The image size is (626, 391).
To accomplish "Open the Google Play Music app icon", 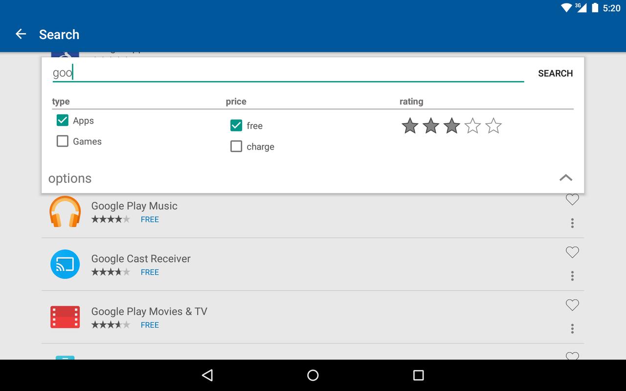I will click(x=65, y=211).
